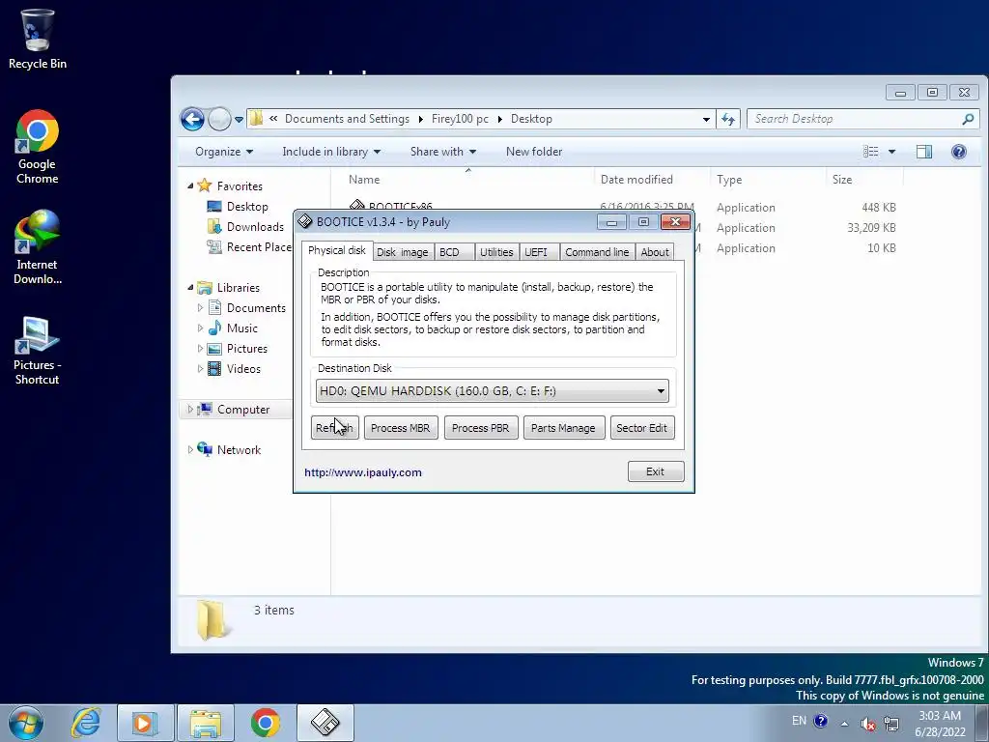Expand the Network tree node
989x742 pixels.
point(190,450)
